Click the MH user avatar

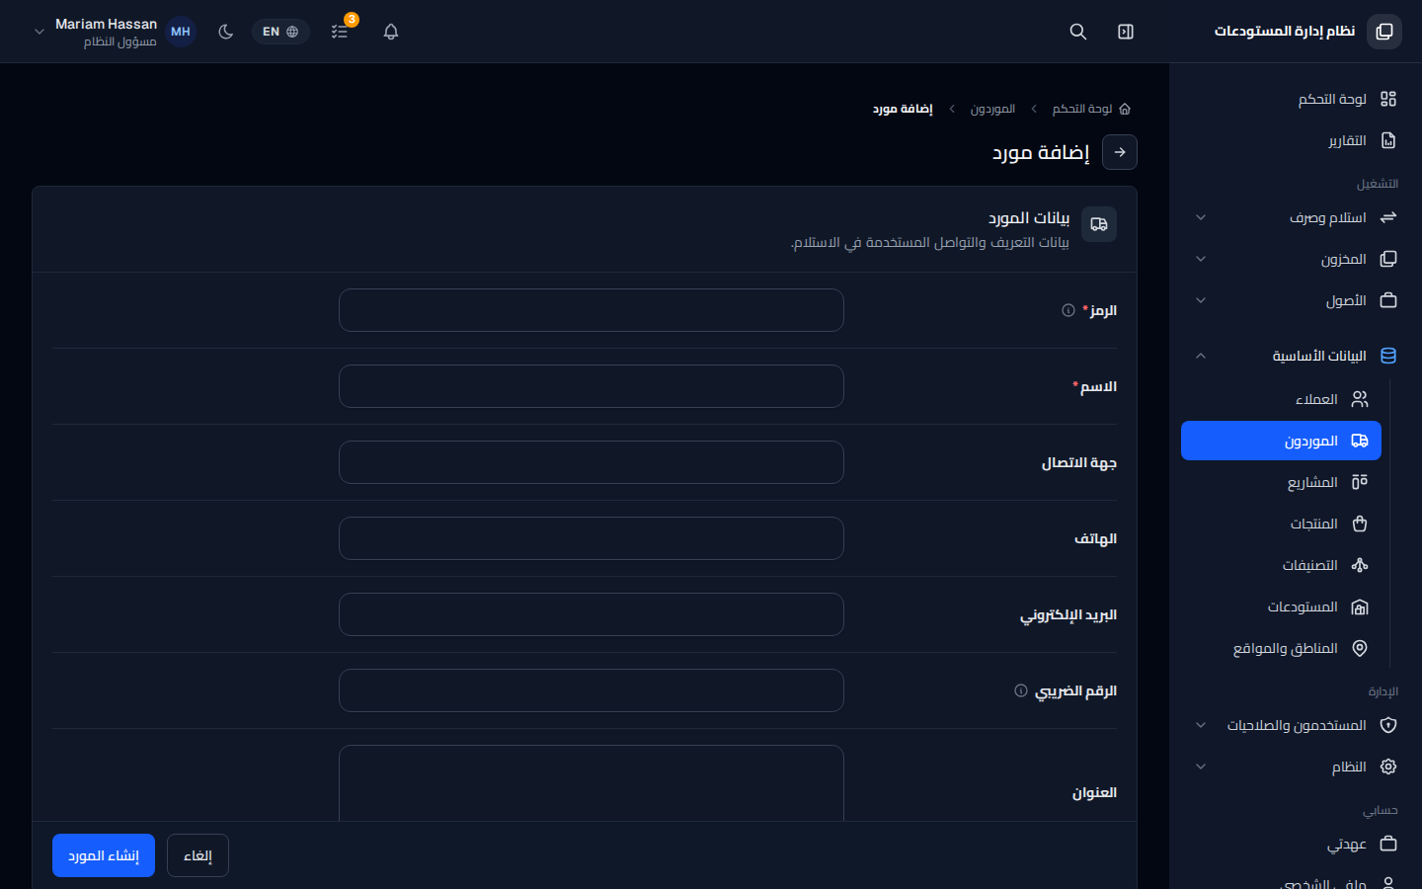[181, 32]
